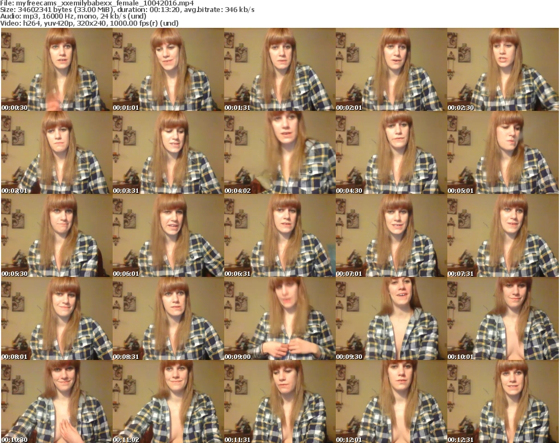Select the thumbnail stamped 00:08:31
Image resolution: width=560 pixels, height=443 pixels.
pos(168,318)
